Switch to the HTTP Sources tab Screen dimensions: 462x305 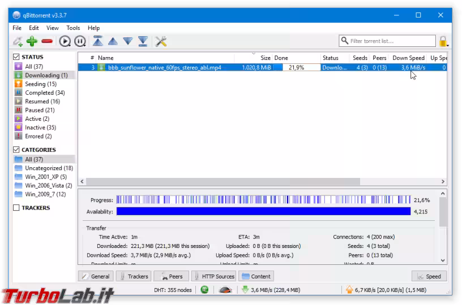(213, 276)
